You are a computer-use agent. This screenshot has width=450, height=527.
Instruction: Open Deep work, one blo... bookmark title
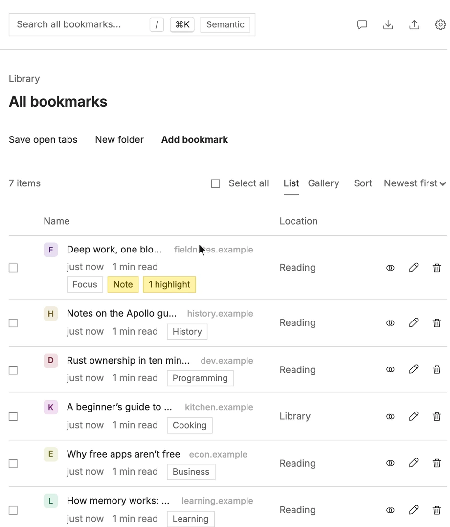click(114, 250)
